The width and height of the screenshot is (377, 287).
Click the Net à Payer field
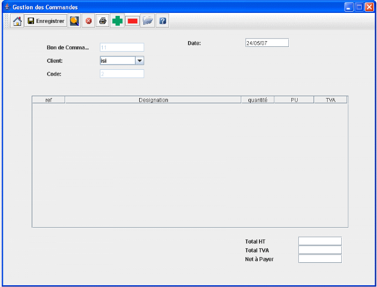pyautogui.click(x=320, y=259)
